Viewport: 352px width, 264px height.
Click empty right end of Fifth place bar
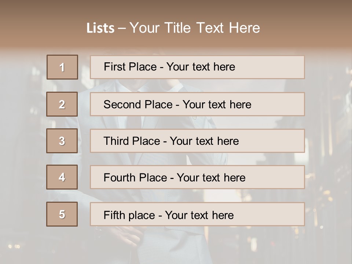(x=279, y=214)
